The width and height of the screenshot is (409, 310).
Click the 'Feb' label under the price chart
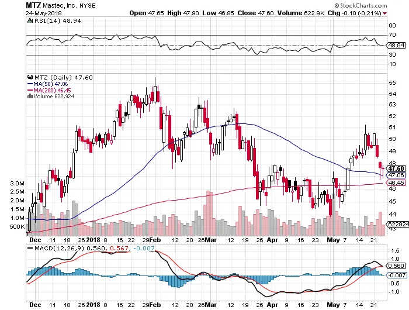(156, 240)
